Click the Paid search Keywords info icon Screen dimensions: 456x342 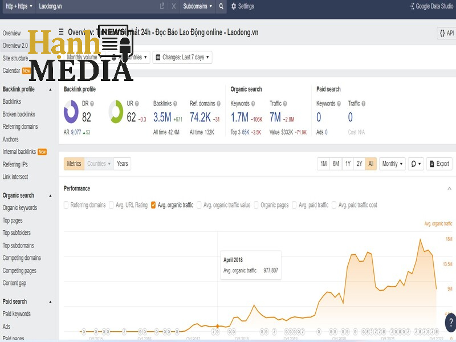(339, 104)
